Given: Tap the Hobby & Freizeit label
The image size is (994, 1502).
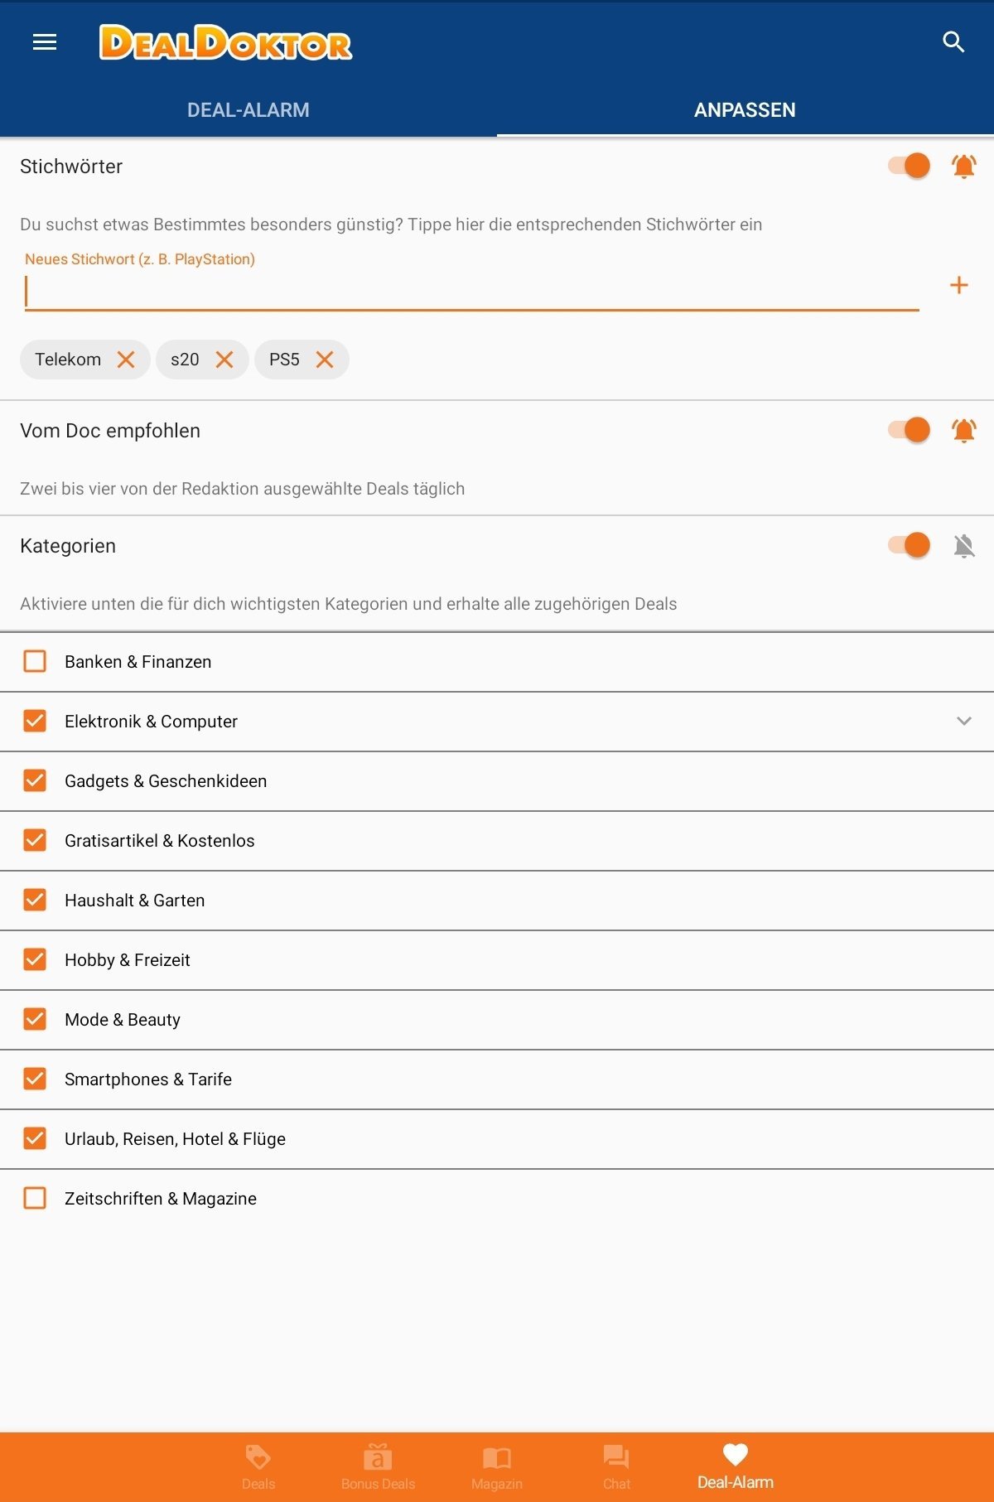Looking at the screenshot, I should (128, 960).
